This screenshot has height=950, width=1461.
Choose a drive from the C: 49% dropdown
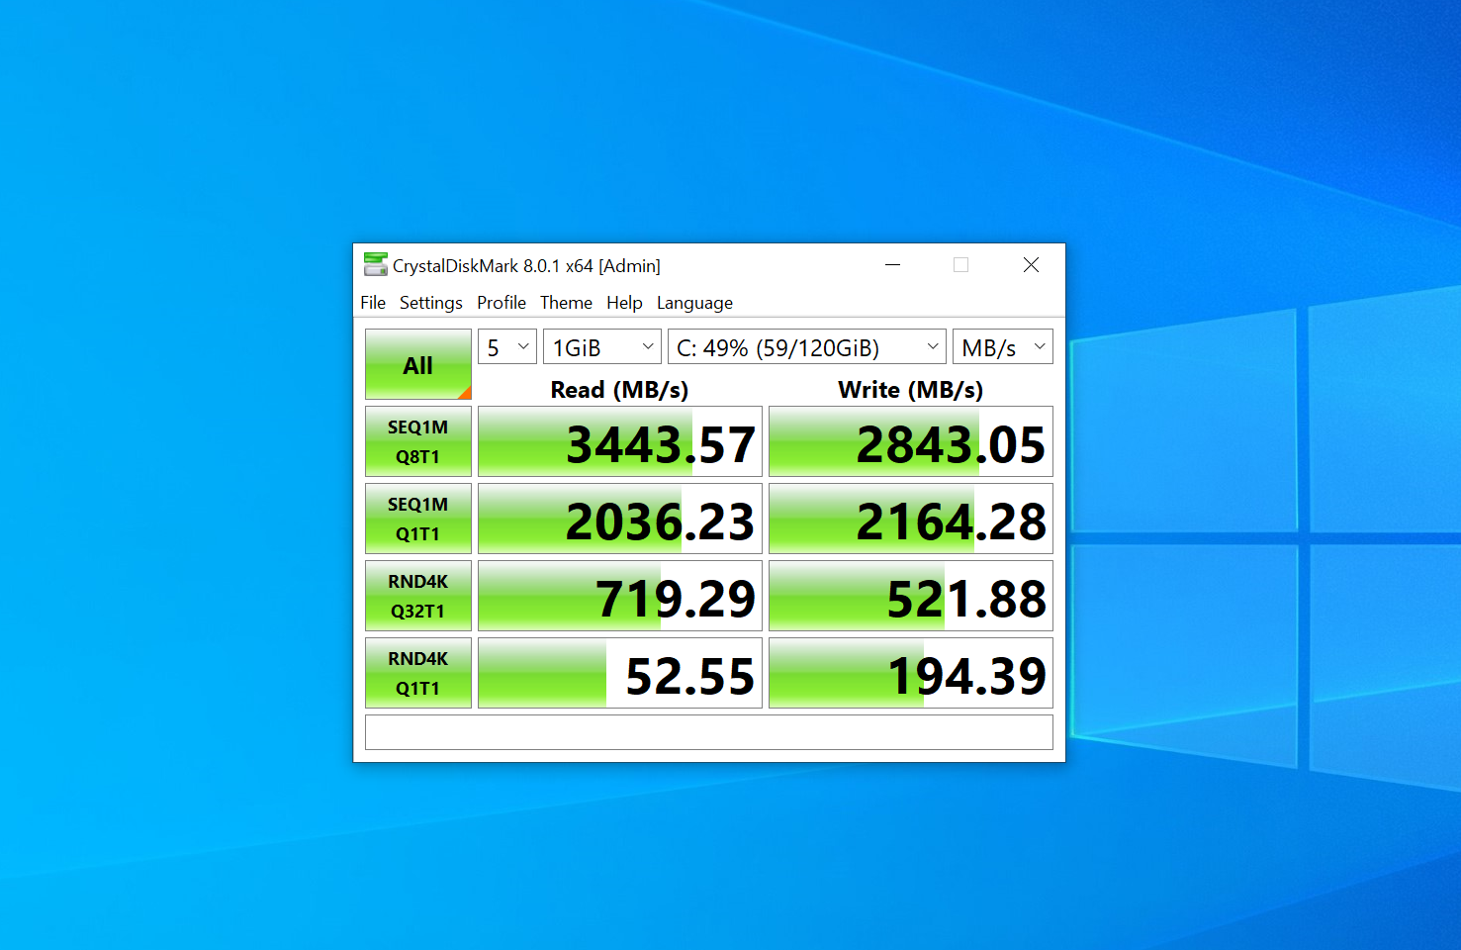point(806,347)
